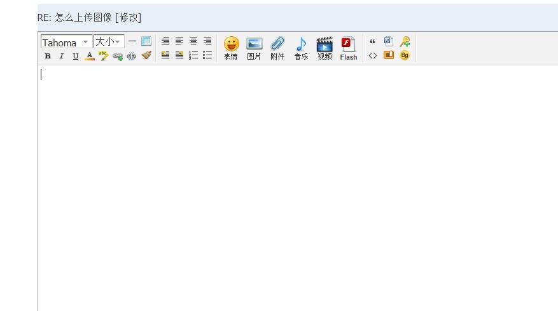Add a file via 附件 attachment
558x311 pixels.
[x=277, y=48]
